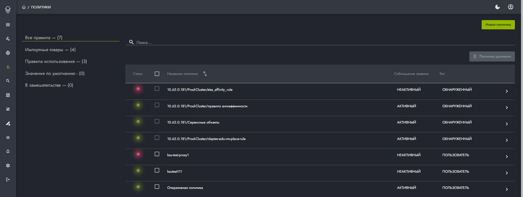Open settings gear in the left sidebar
The width and height of the screenshot is (523, 197).
pos(8,165)
